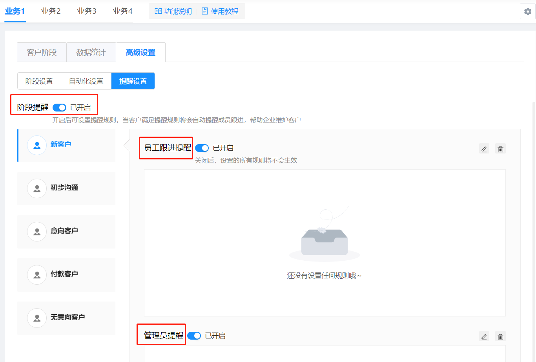Click edit pencil for 管理员提醒
536x362 pixels.
tap(484, 336)
